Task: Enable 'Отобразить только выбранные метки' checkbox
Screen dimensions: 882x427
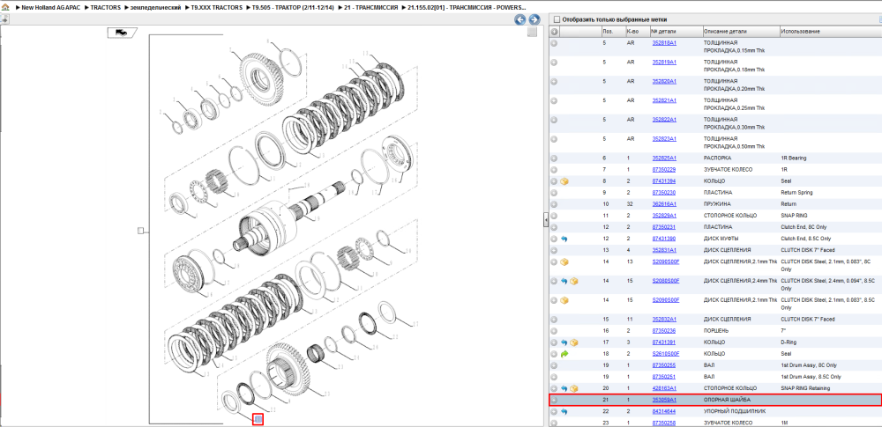Action: coord(557,19)
